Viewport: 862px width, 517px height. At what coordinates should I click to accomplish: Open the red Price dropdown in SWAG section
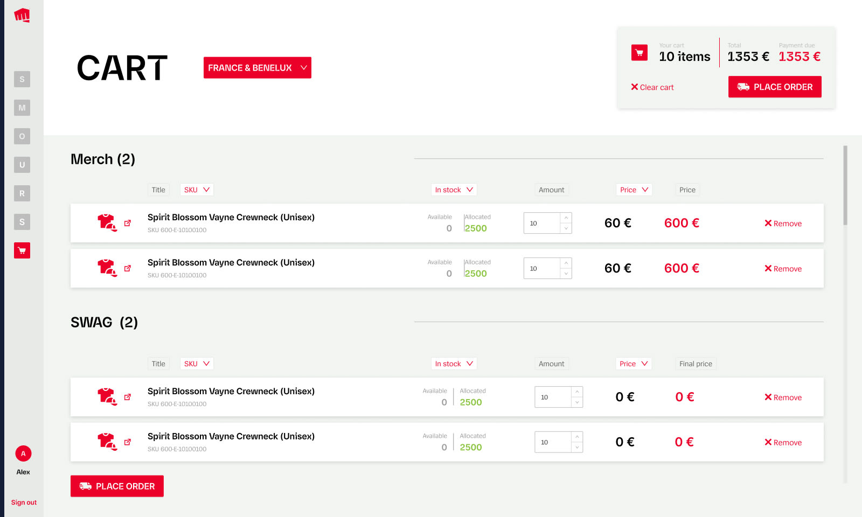[x=634, y=364]
